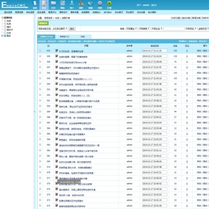
Task: Click the document icon in row 586
Action: [x=57, y=128]
